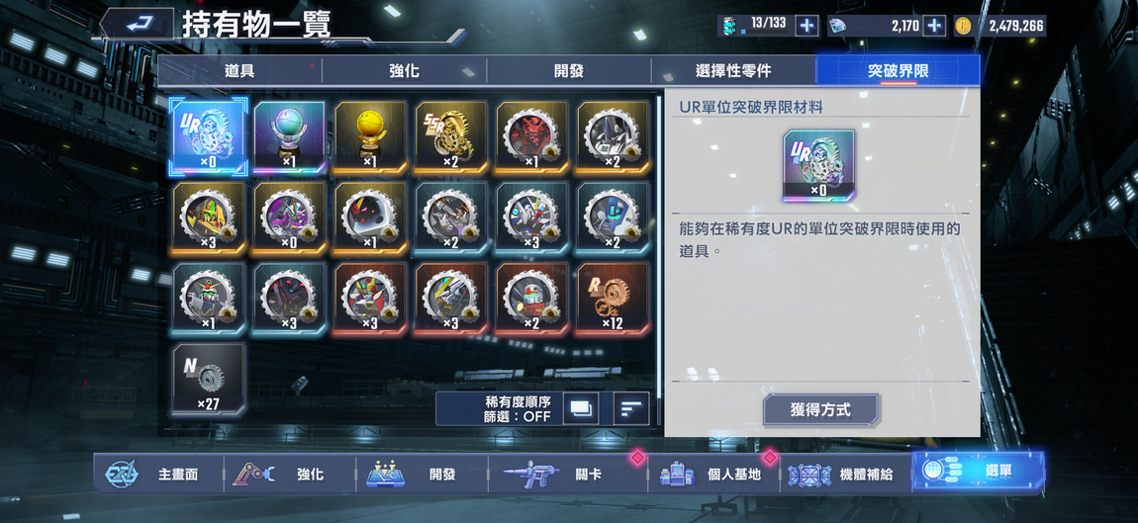Toggle the stacked cards view icon
Image resolution: width=1138 pixels, height=523 pixels.
[x=581, y=408]
